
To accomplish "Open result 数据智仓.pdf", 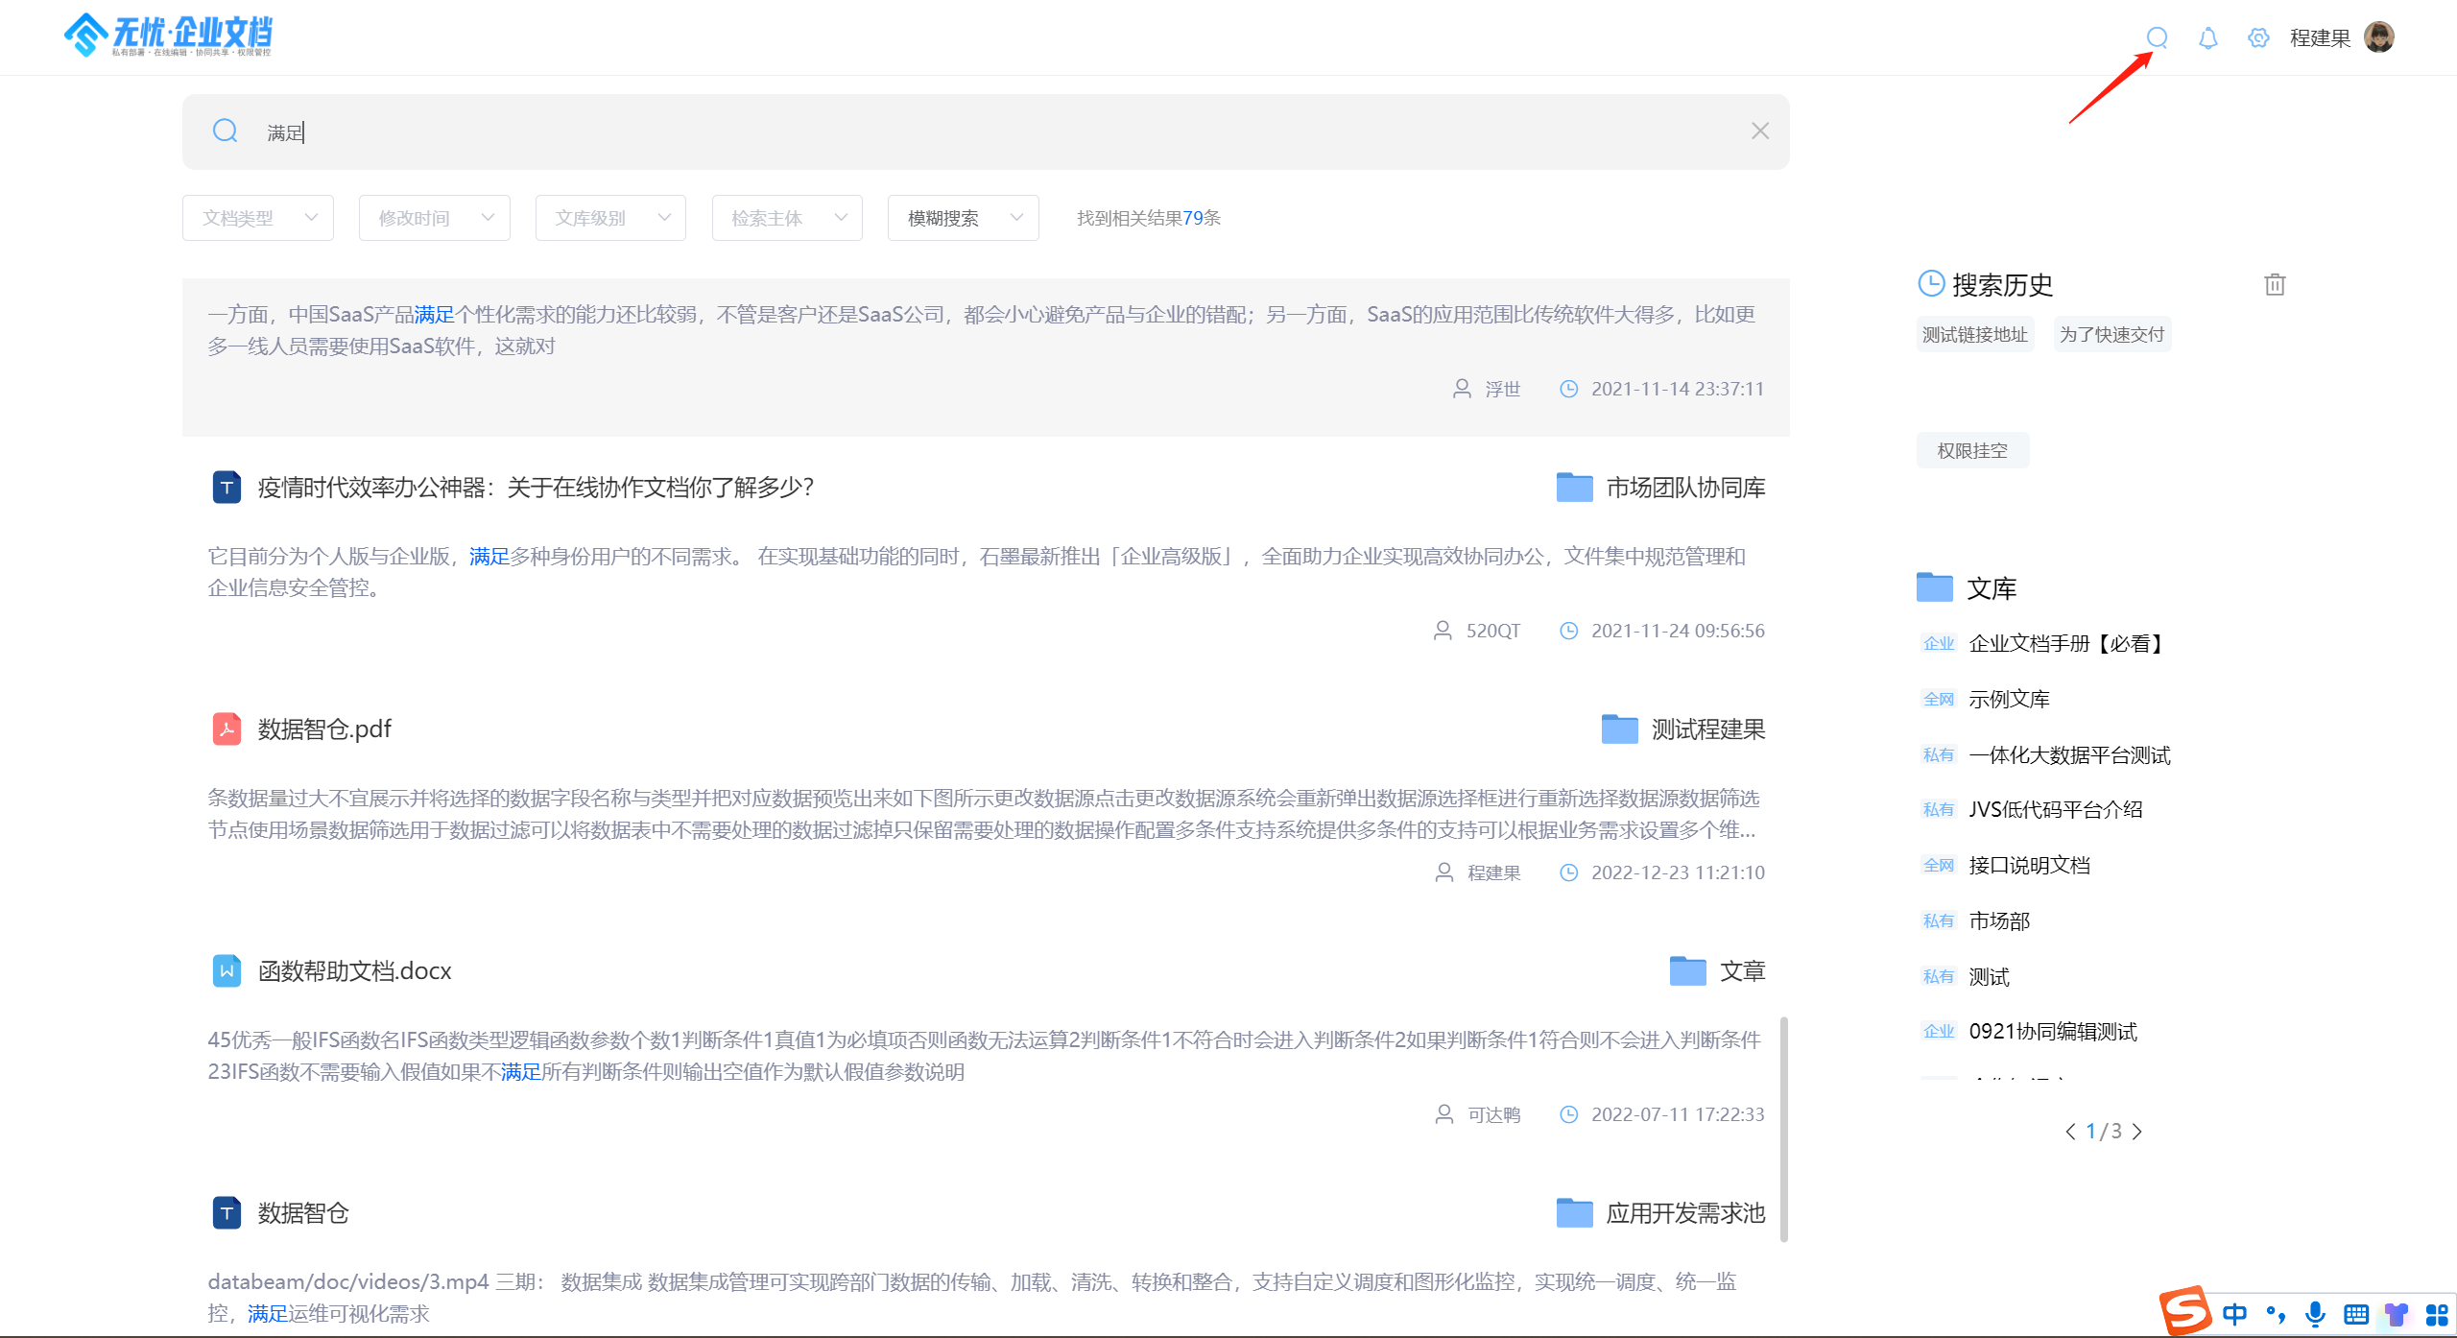I will tap(324, 729).
